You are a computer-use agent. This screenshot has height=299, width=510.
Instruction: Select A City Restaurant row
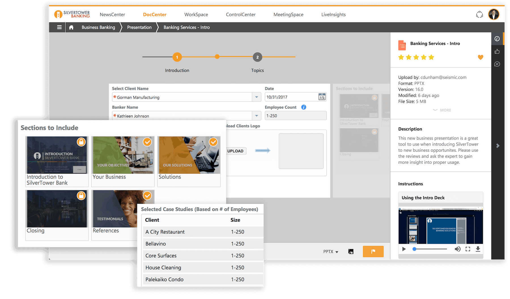tap(203, 232)
